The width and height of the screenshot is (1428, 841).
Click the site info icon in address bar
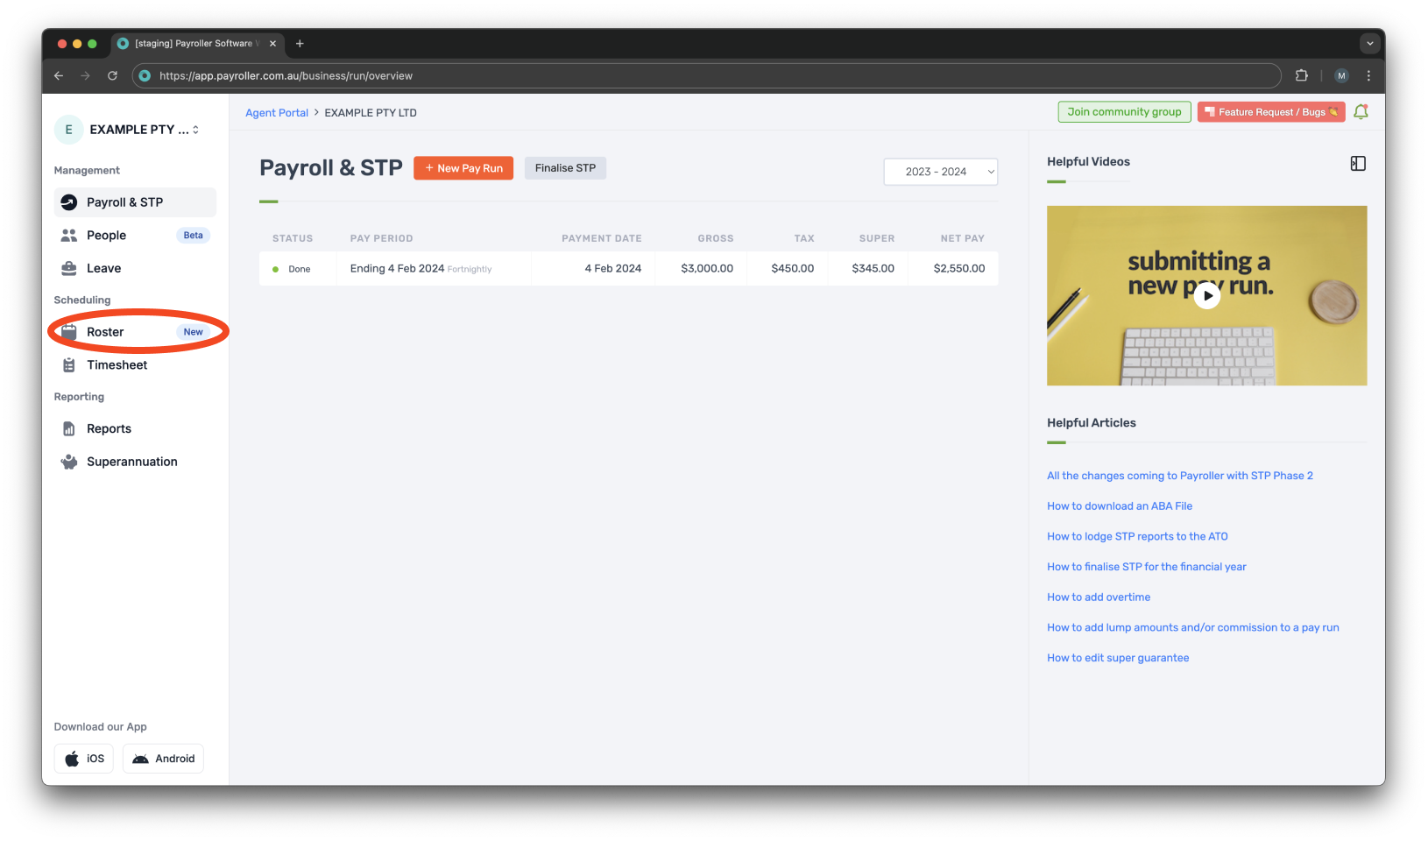(145, 76)
